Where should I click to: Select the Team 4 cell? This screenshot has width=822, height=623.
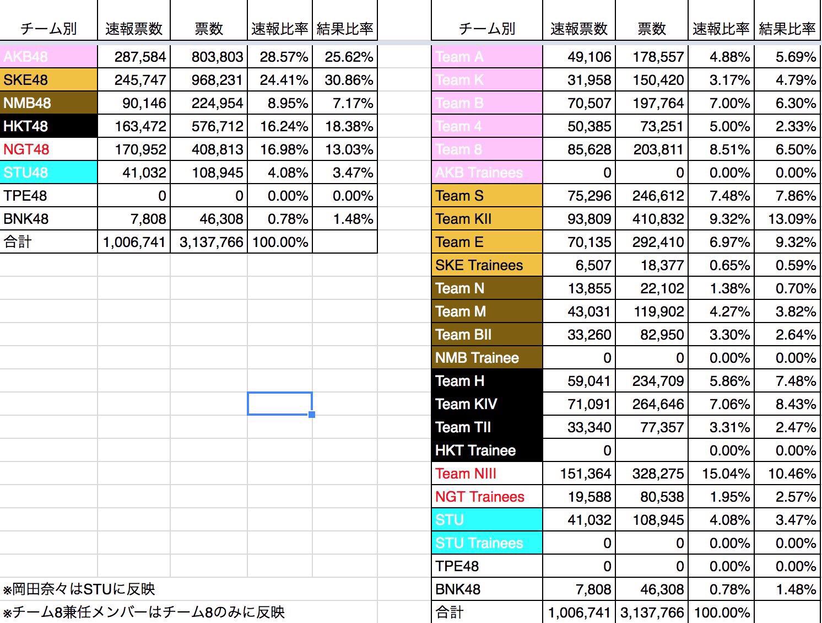coord(487,126)
